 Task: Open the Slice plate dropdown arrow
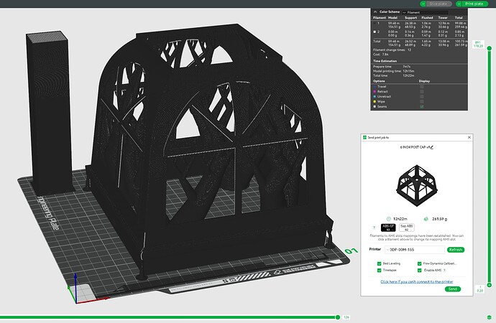423,4
